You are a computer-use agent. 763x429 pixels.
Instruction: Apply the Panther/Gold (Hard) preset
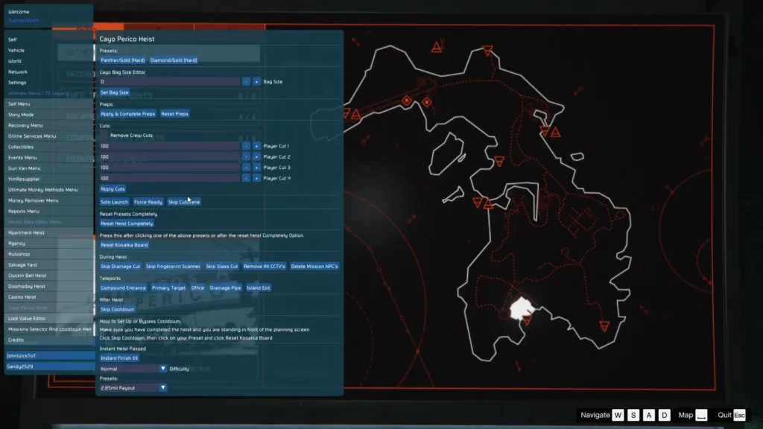click(x=123, y=60)
